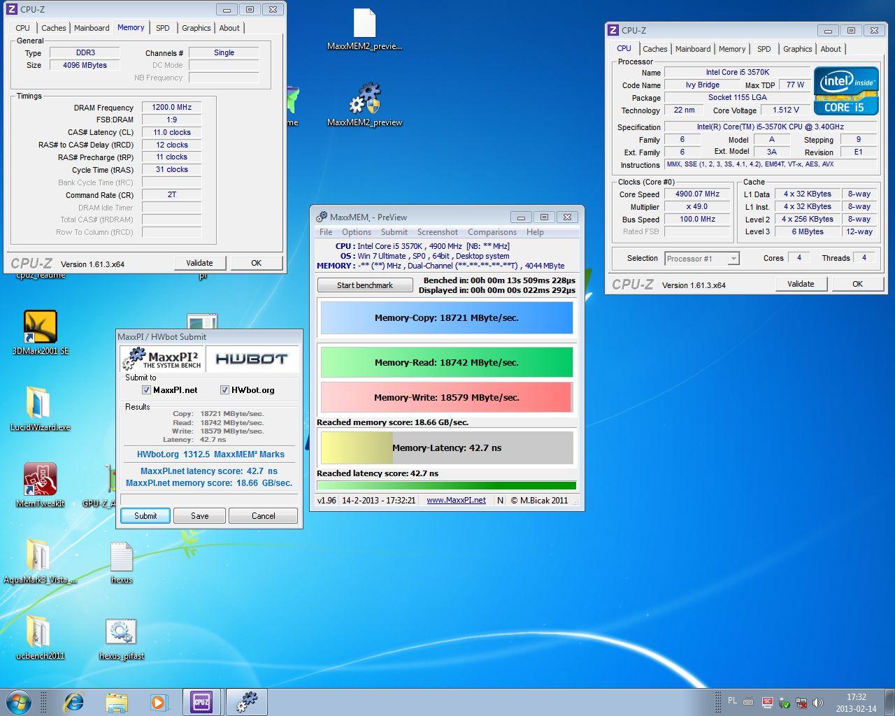Click the MaxxPI² logo in submit dialog

pyautogui.click(x=162, y=359)
